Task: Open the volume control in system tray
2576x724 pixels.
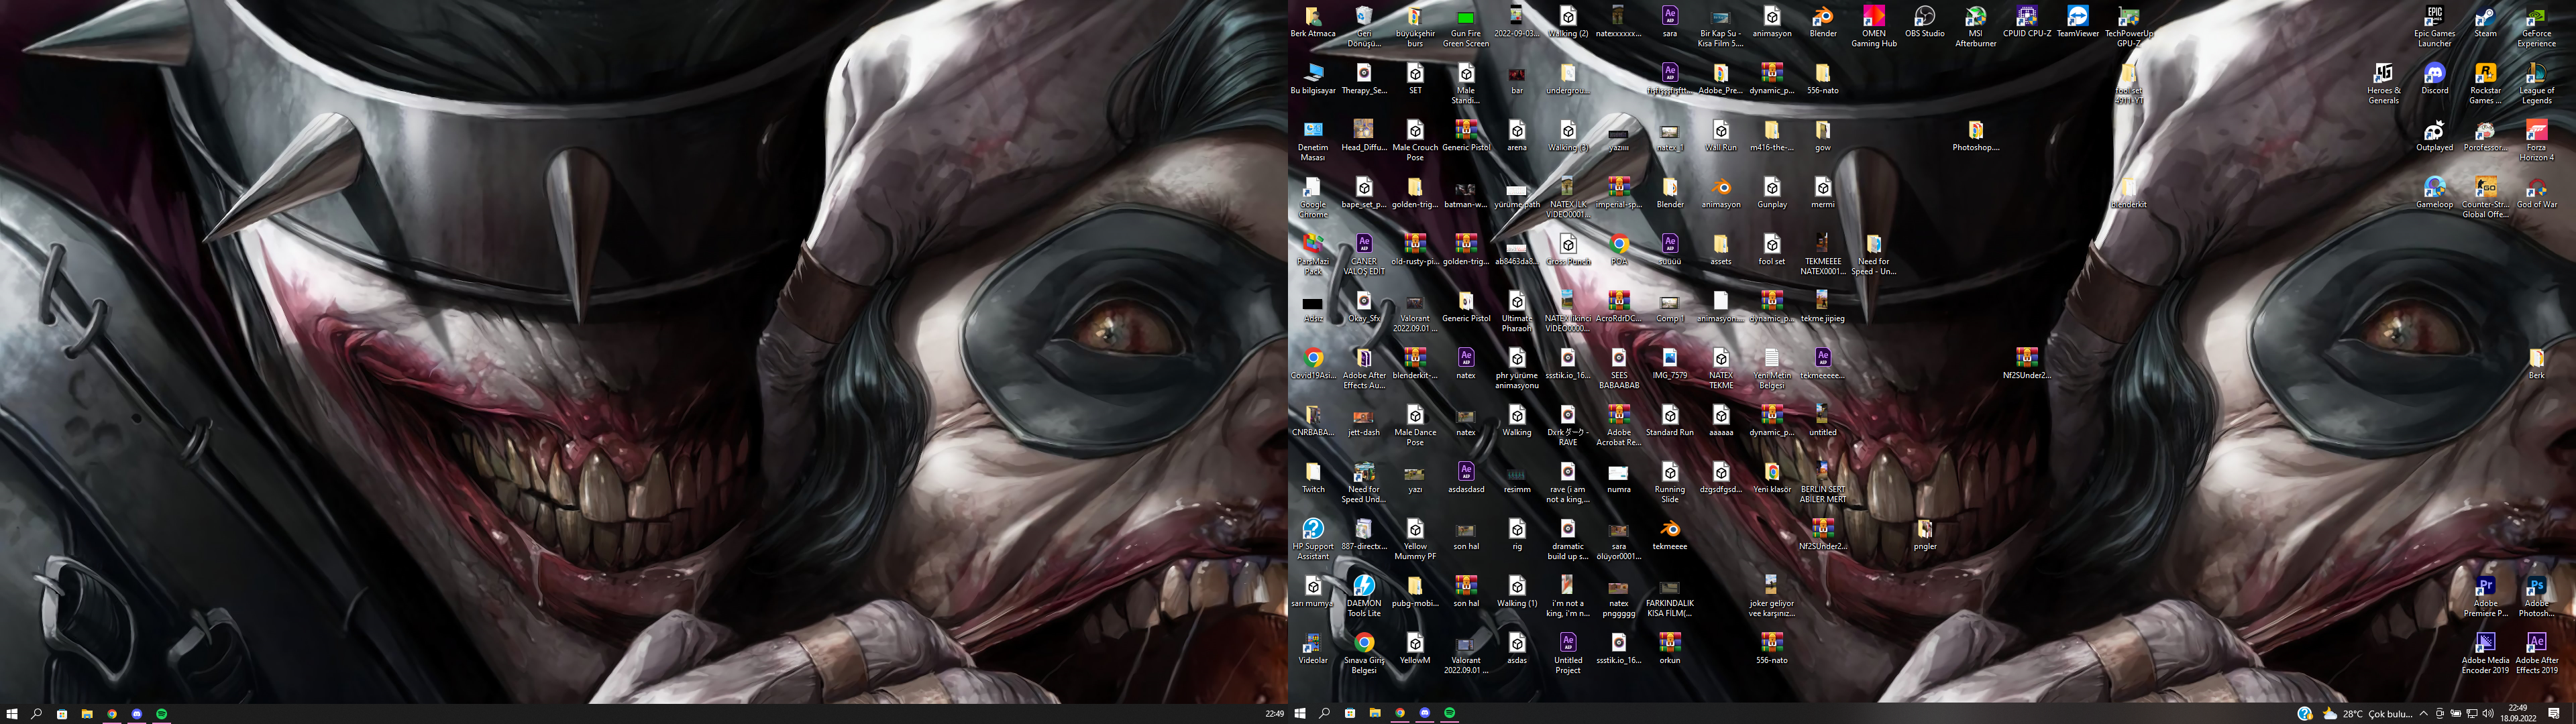Action: [x=2487, y=713]
